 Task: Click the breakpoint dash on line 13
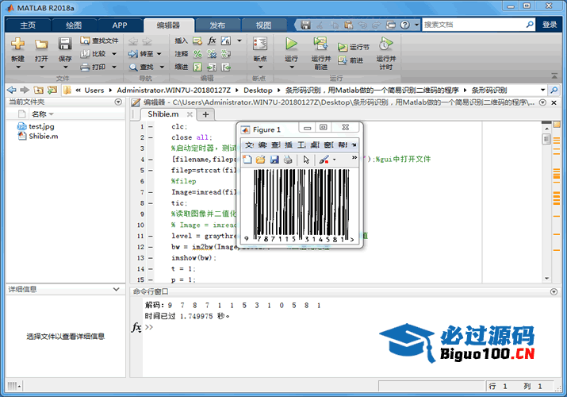click(x=151, y=258)
